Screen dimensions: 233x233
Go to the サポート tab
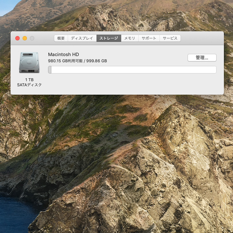(x=149, y=38)
